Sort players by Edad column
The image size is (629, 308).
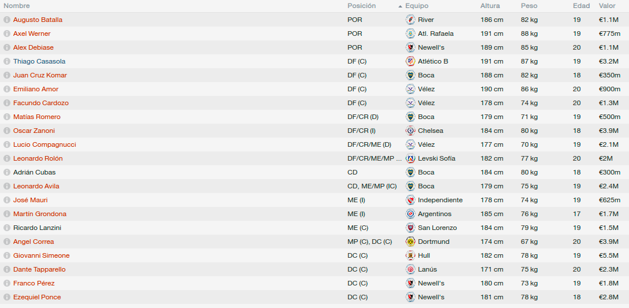pos(581,6)
